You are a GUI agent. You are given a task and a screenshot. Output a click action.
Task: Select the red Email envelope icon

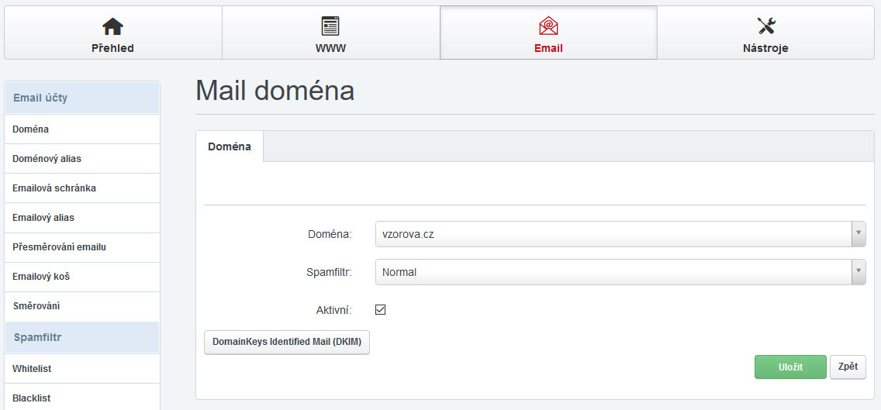click(x=548, y=26)
